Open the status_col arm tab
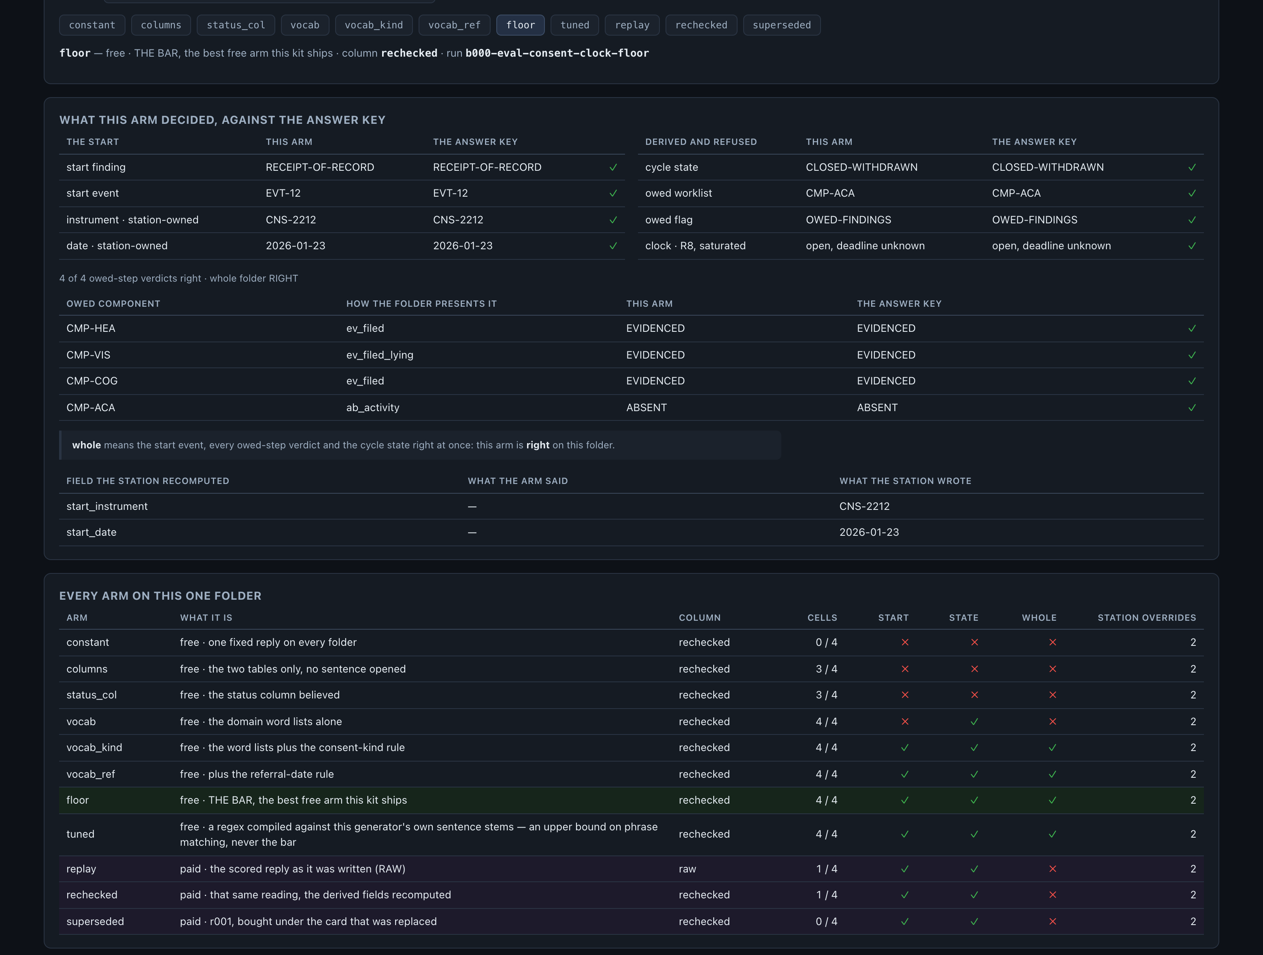This screenshot has width=1263, height=955. (236, 25)
